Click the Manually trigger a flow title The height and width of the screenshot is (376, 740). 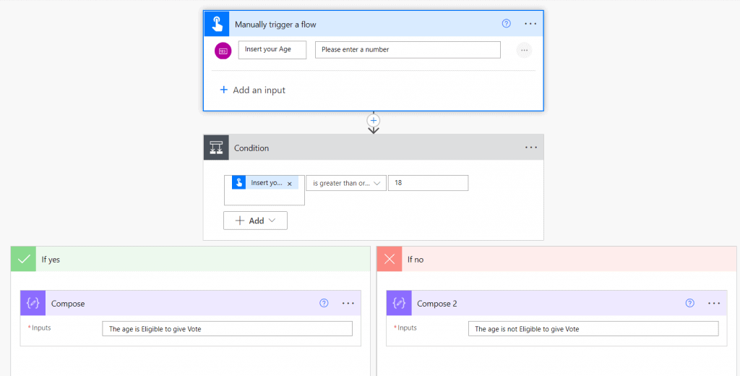tap(275, 25)
